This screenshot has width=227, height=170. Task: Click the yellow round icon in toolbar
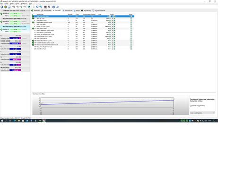coord(6,7)
